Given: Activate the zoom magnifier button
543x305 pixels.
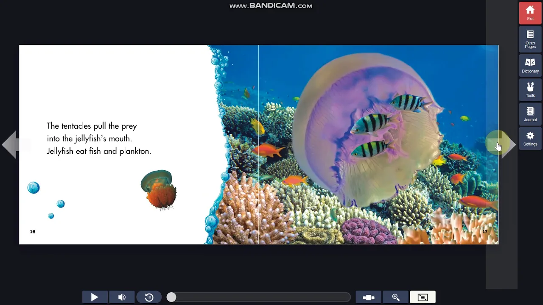Looking at the screenshot, I should (395, 297).
